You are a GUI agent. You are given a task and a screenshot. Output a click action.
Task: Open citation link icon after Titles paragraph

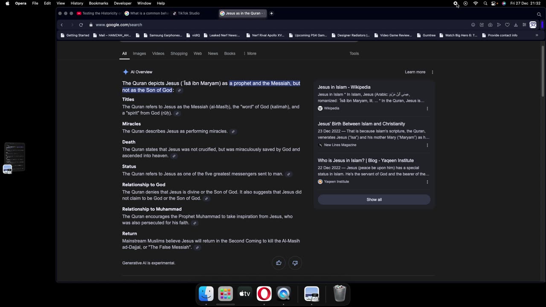coord(177,113)
